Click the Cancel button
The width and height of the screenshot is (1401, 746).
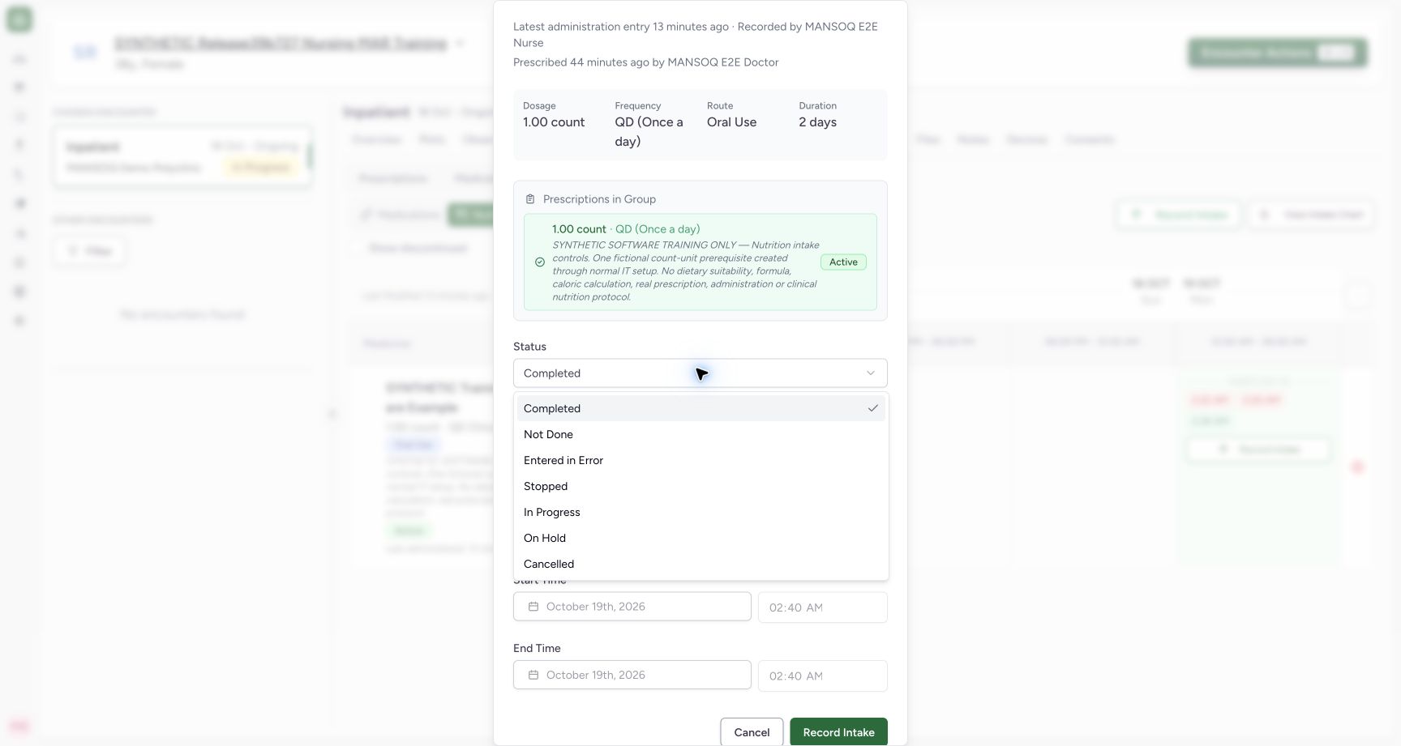click(752, 732)
